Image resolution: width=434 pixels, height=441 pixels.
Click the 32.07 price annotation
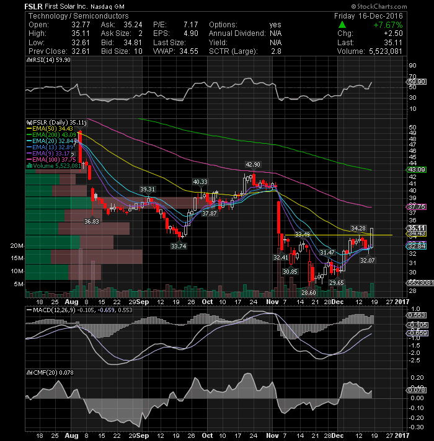367,260
